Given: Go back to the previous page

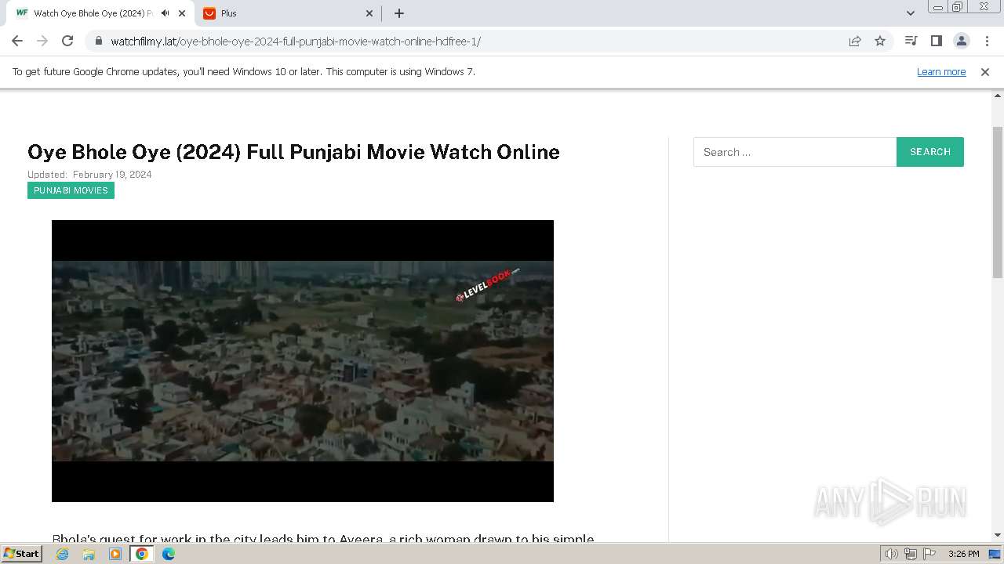Looking at the screenshot, I should 17,41.
